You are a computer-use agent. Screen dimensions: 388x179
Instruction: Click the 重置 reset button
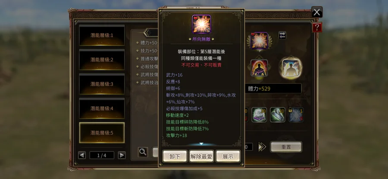point(286,147)
